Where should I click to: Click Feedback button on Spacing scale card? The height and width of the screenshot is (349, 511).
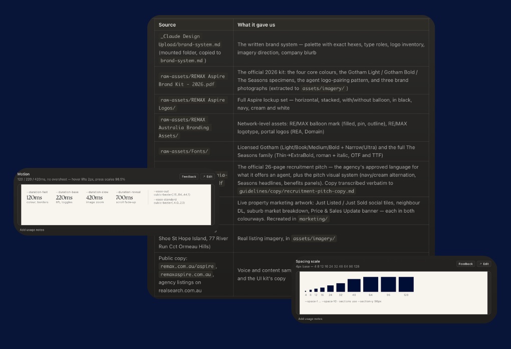pyautogui.click(x=465, y=264)
